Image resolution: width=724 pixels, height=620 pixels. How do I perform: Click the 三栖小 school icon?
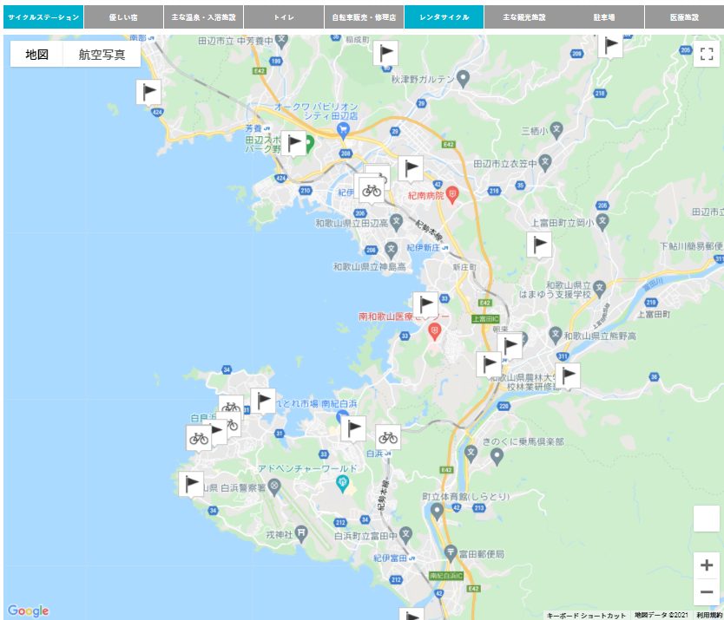click(556, 131)
